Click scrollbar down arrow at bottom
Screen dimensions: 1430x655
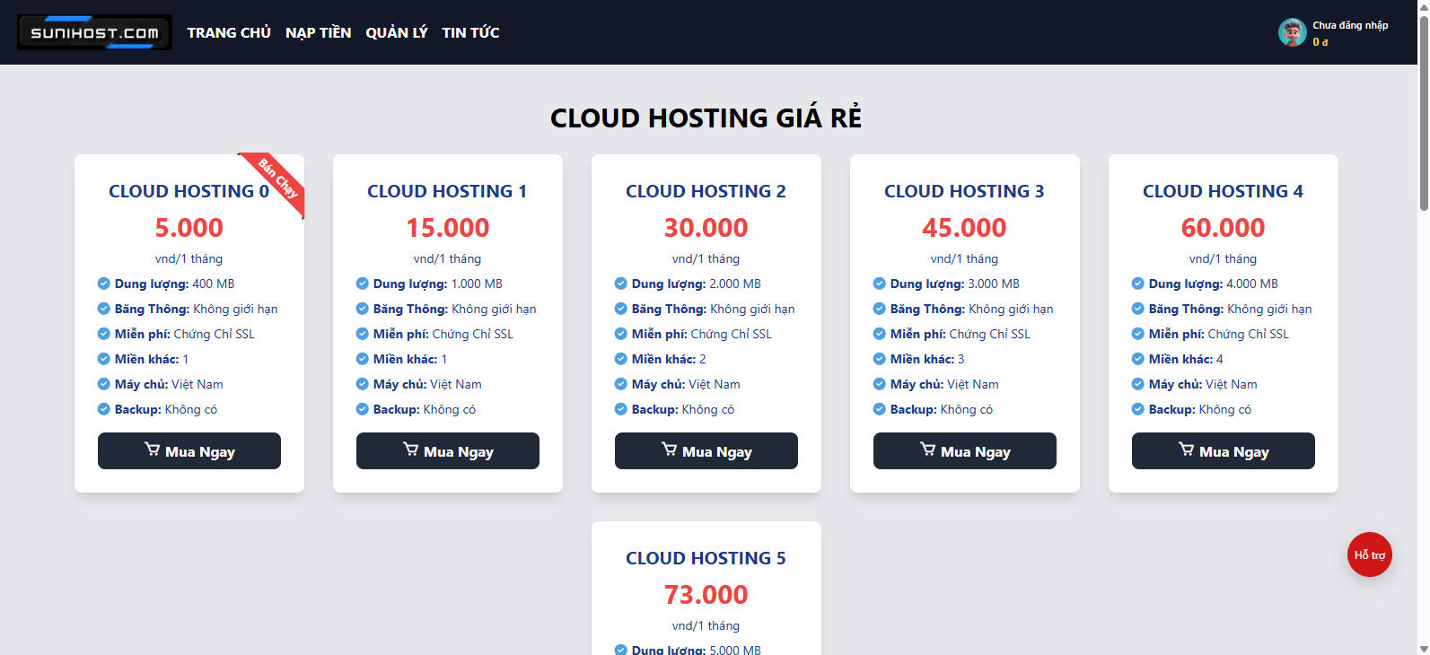pyautogui.click(x=1424, y=648)
